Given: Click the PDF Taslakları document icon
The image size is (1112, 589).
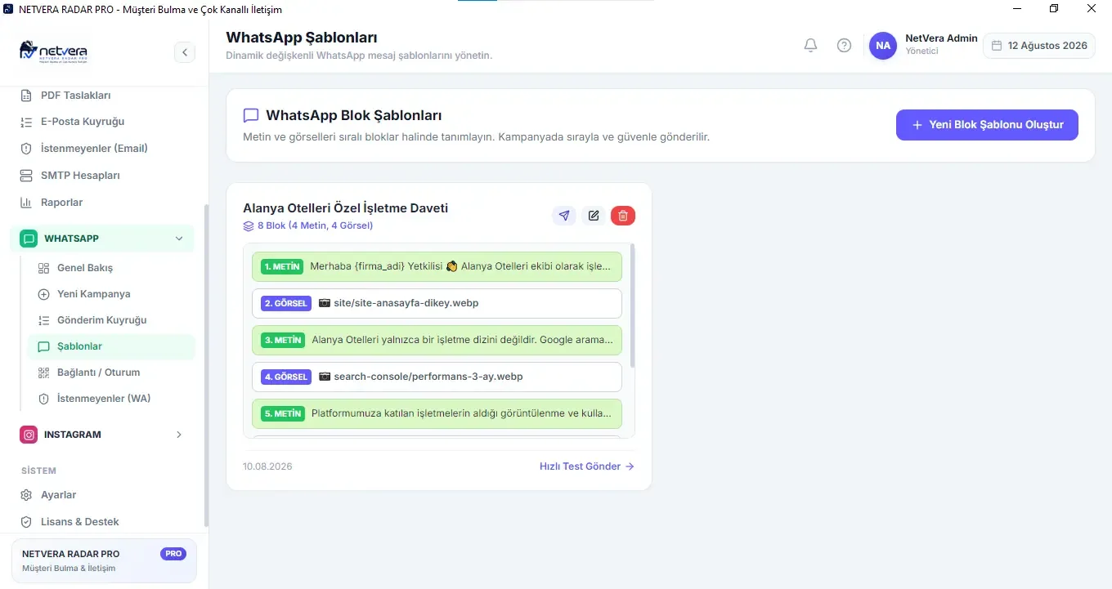Looking at the screenshot, I should point(26,96).
